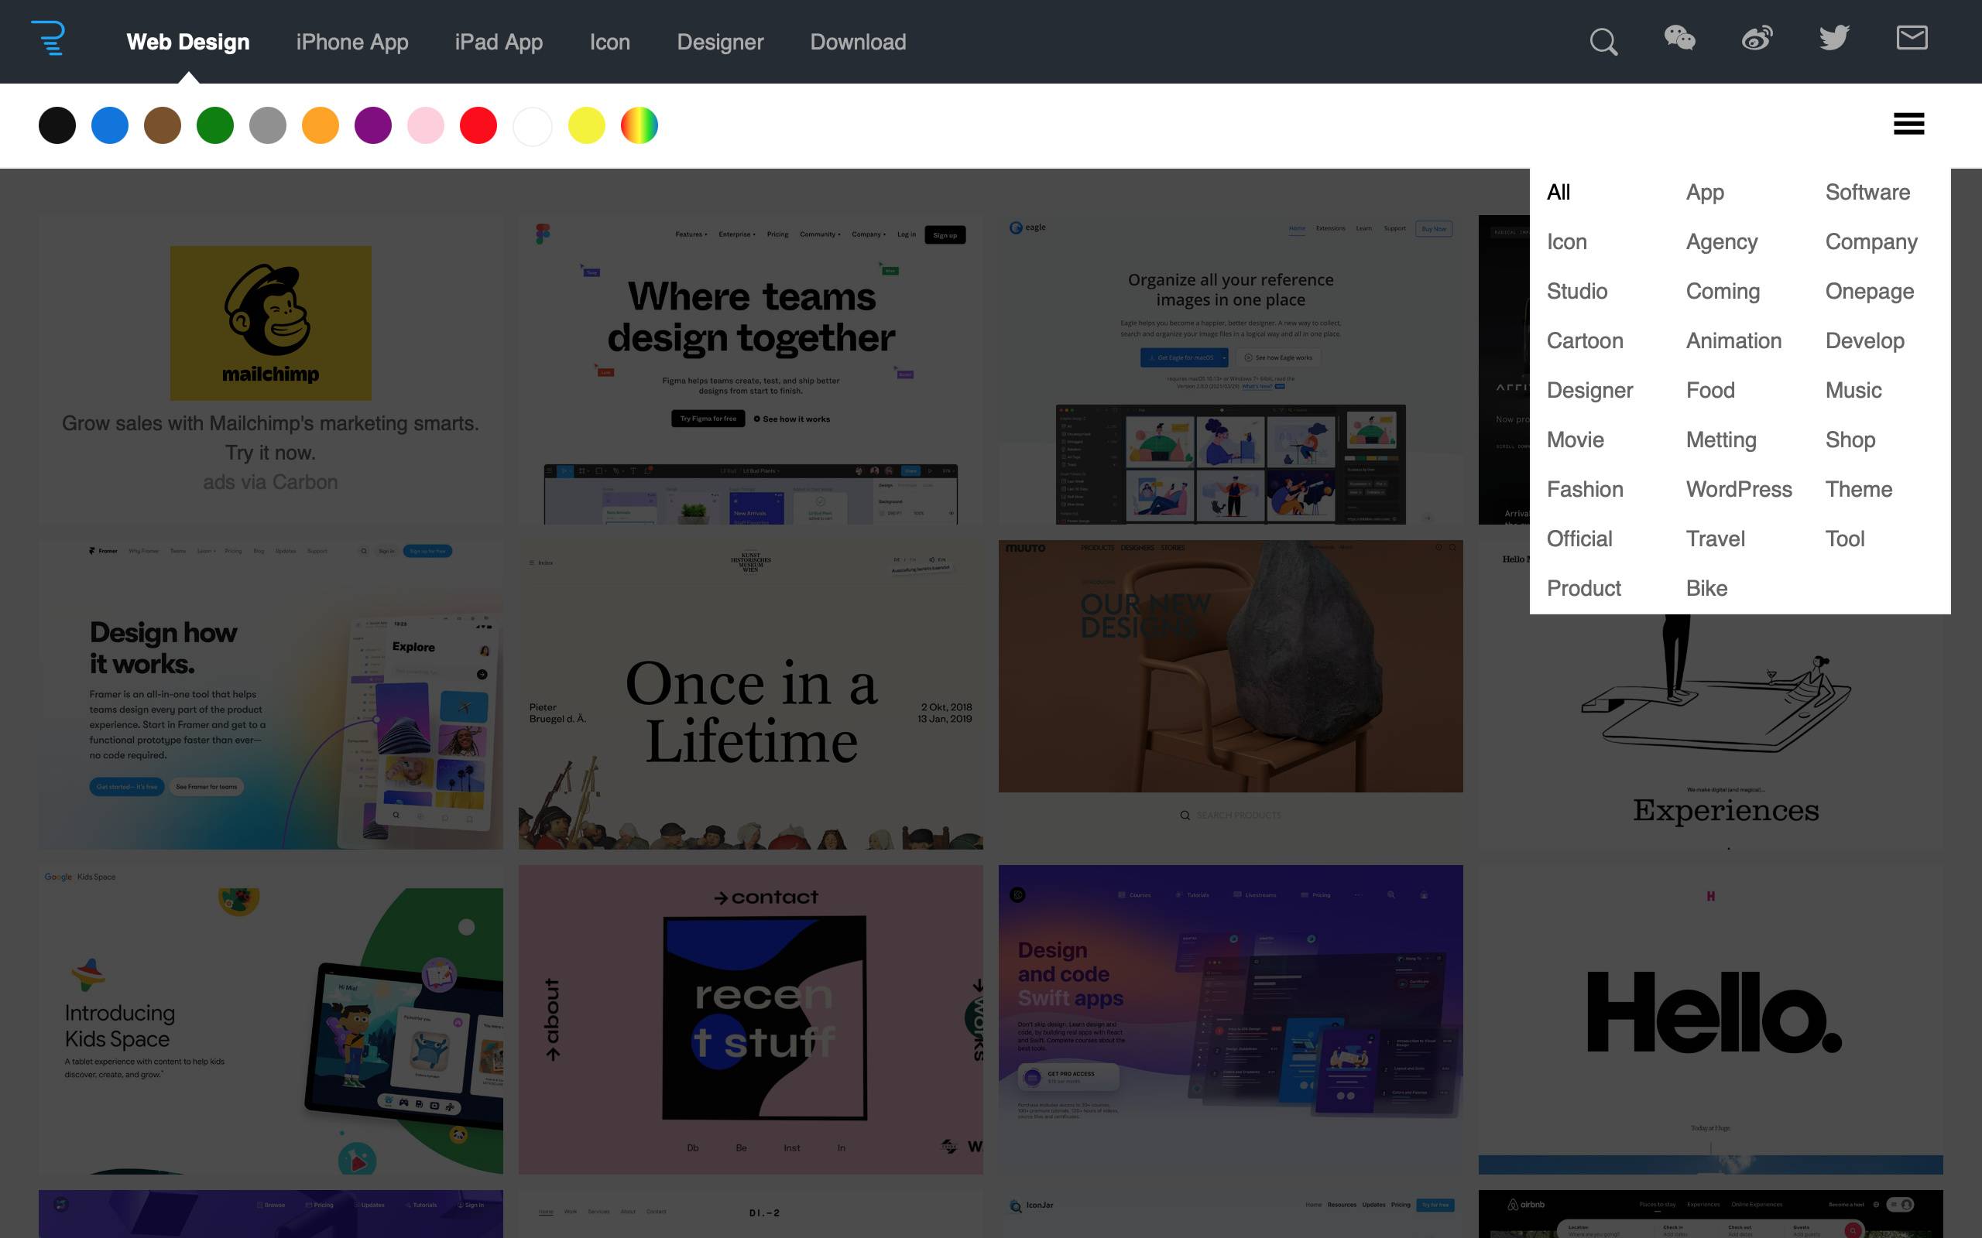Image resolution: width=1982 pixels, height=1238 pixels.
Task: Open Framer 'Design how it works' thumbnail
Action: click(270, 694)
